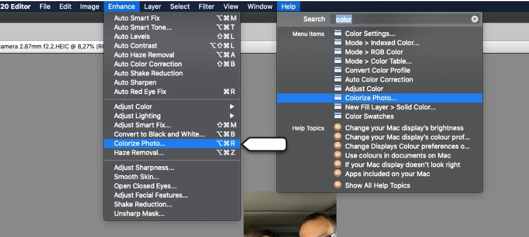
Task: Run Auto Levels
Action: coord(172,37)
